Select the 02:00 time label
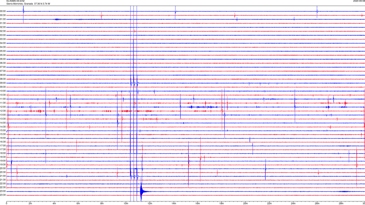The image size is (365, 205). pos(3,27)
